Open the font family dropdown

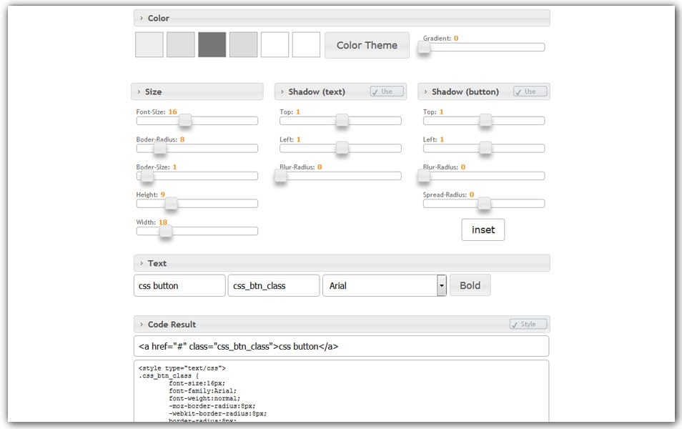[x=441, y=285]
